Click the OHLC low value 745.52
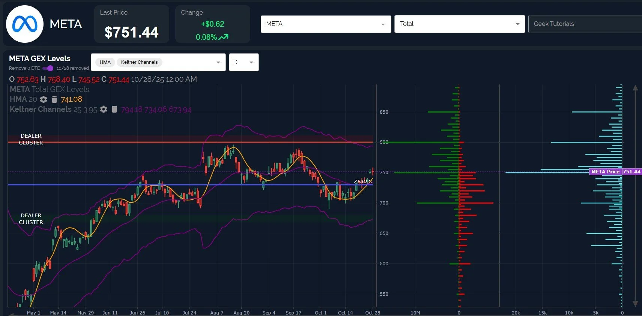642x316 pixels. tap(89, 80)
